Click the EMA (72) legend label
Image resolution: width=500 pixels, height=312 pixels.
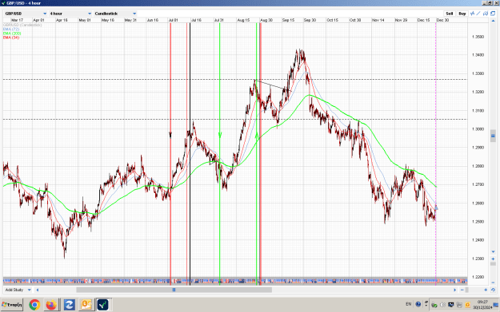11,30
